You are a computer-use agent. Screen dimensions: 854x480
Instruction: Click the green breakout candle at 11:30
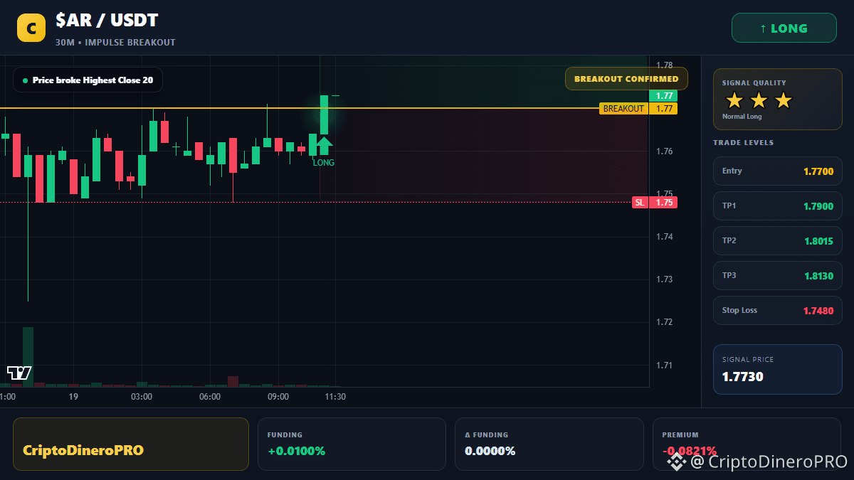[x=324, y=114]
